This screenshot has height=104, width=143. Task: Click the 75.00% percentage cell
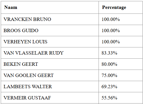(x=121, y=75)
